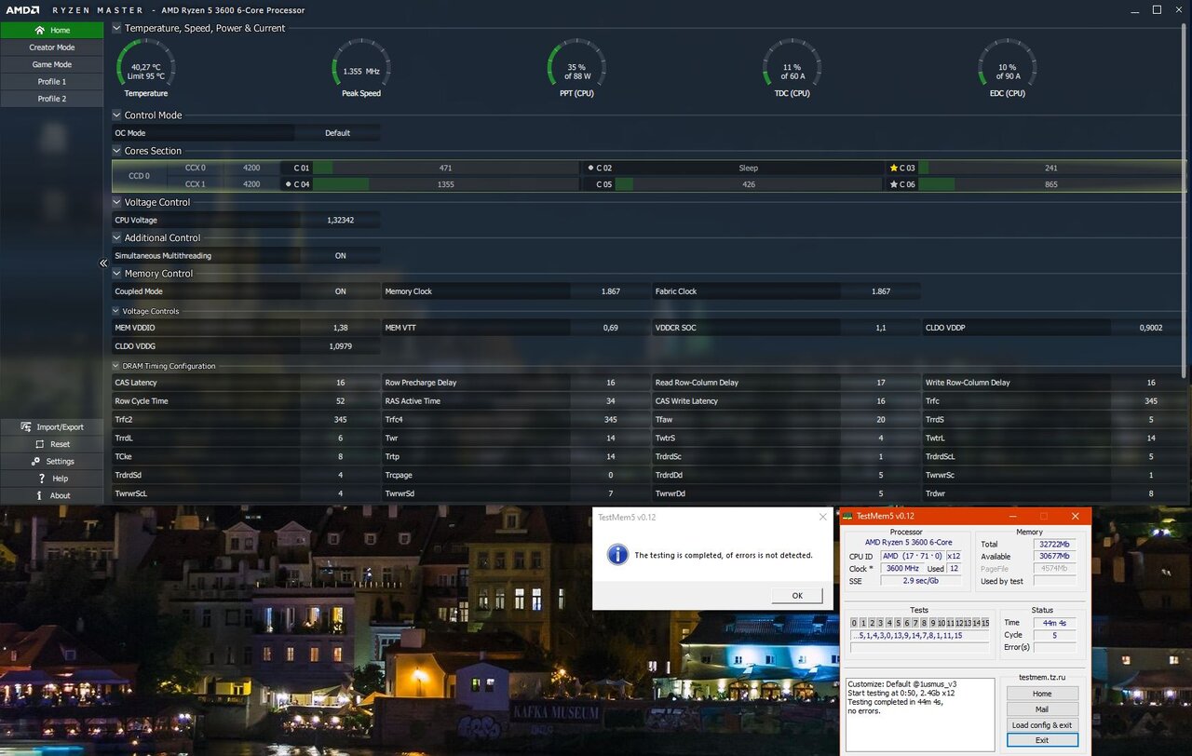Collapse the Voltage Controls subsection
The width and height of the screenshot is (1192, 756).
[x=115, y=311]
